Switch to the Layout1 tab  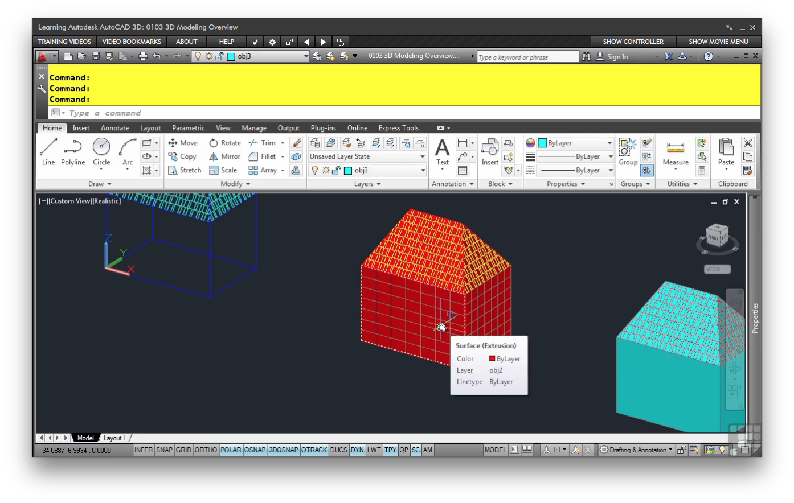[114, 438]
